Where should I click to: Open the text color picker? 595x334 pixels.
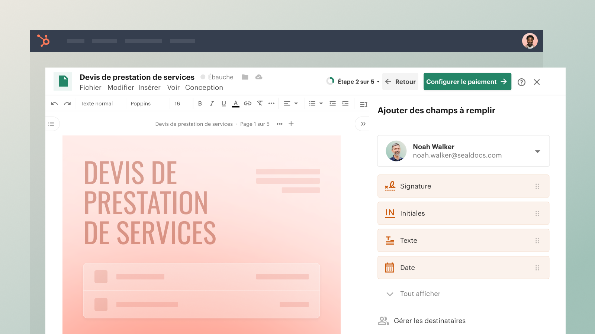click(236, 104)
